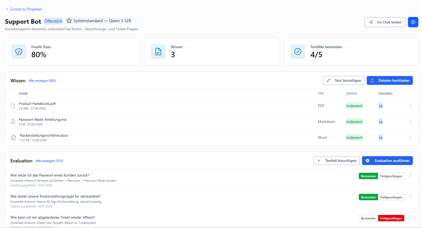This screenshot has width=422, height=228.
Task: Open the more menu for Product Handbook.pdf
Action: [410, 106]
